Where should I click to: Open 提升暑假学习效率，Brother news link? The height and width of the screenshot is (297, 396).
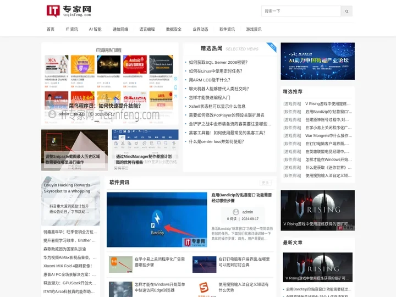(69, 240)
